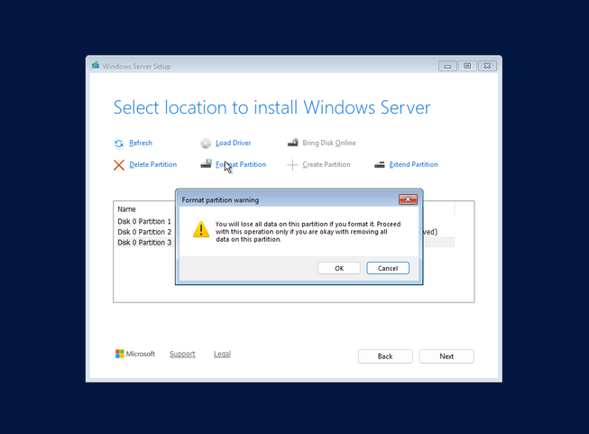Image resolution: width=589 pixels, height=434 pixels.
Task: Click the Refresh circular arrows icon
Action: tap(119, 143)
